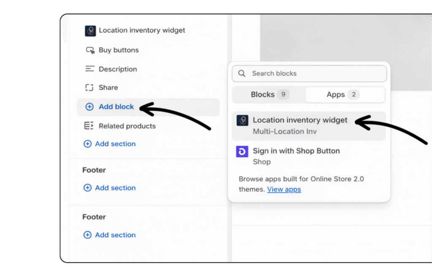
Task: Click the Share block icon
Action: pyautogui.click(x=89, y=88)
